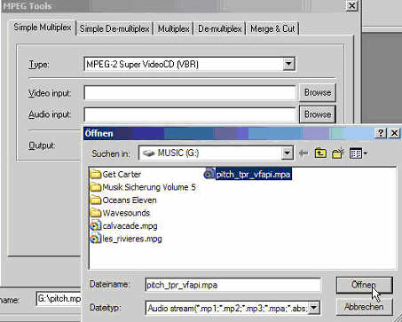This screenshot has width=402, height=322.
Task: Select the pitch_tpr_vfapi.mpa file icon
Action: coord(209,174)
